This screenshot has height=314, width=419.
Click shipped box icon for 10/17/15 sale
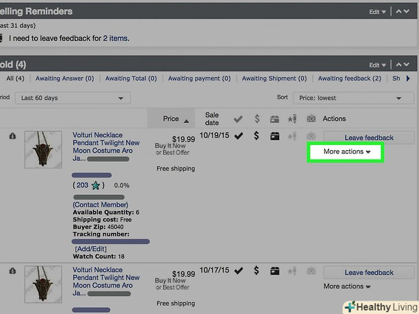click(275, 271)
